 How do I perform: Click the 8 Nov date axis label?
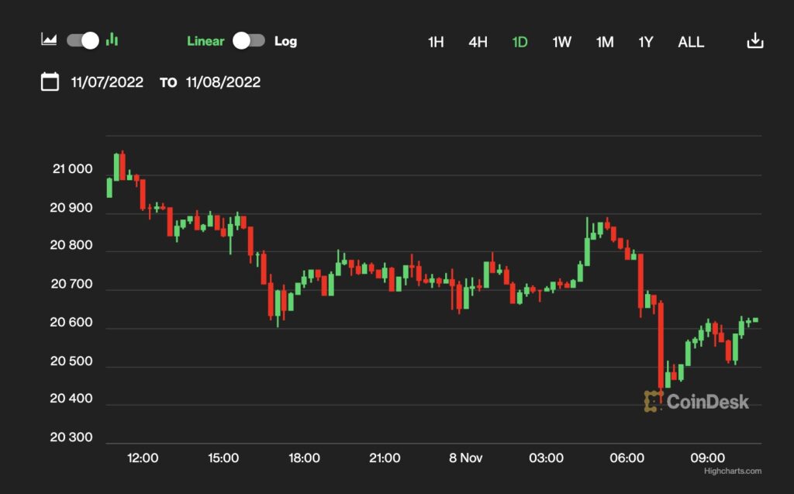tap(465, 458)
